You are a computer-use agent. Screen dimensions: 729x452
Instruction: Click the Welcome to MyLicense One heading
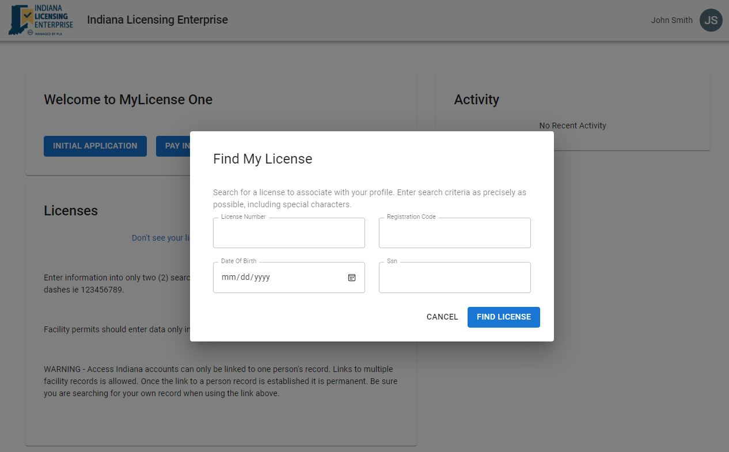pyautogui.click(x=128, y=99)
